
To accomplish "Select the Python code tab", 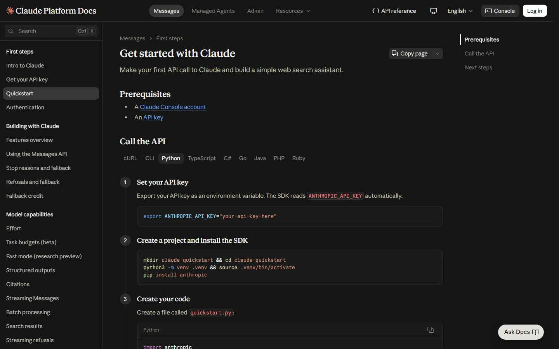I will [x=171, y=158].
